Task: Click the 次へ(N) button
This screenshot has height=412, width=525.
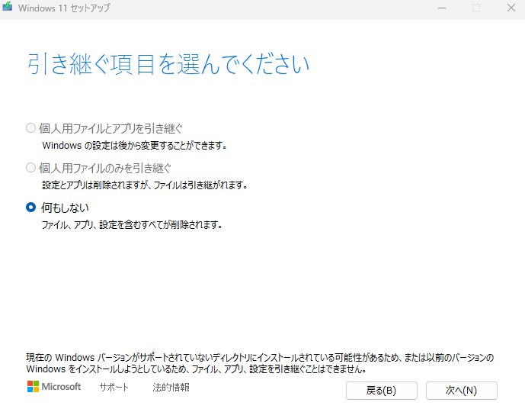Action: click(462, 391)
